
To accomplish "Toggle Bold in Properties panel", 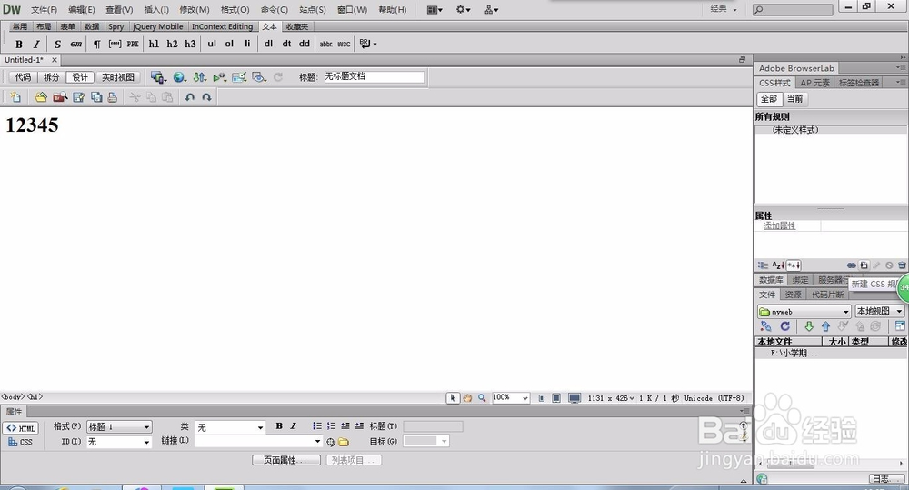I will (279, 426).
